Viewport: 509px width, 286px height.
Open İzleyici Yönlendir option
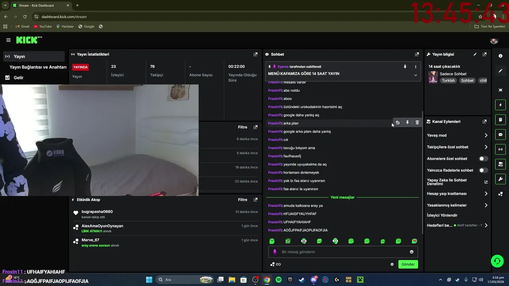(442, 215)
